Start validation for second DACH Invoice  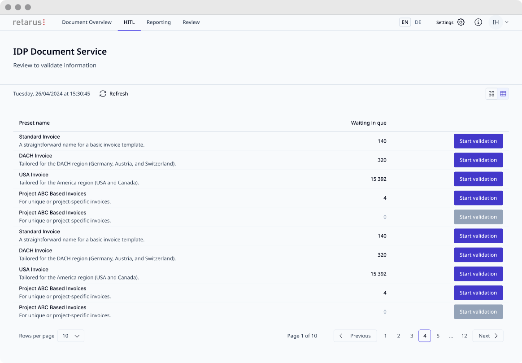[478, 255]
